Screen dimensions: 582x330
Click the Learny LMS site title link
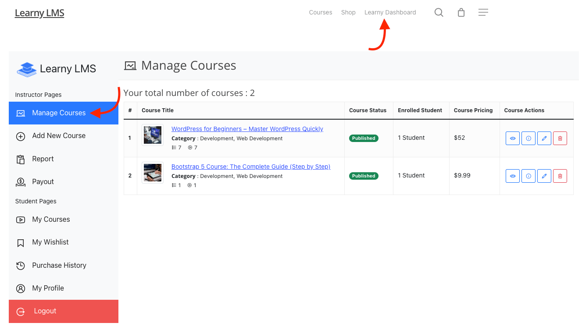click(x=39, y=13)
